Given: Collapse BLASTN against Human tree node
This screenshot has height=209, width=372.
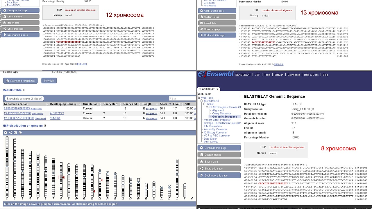Looking at the screenshot, I should (207, 107).
